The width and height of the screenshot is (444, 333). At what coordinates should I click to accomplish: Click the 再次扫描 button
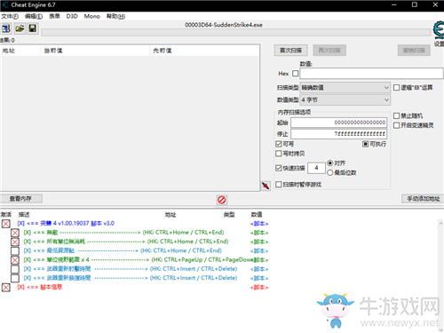pyautogui.click(x=329, y=51)
